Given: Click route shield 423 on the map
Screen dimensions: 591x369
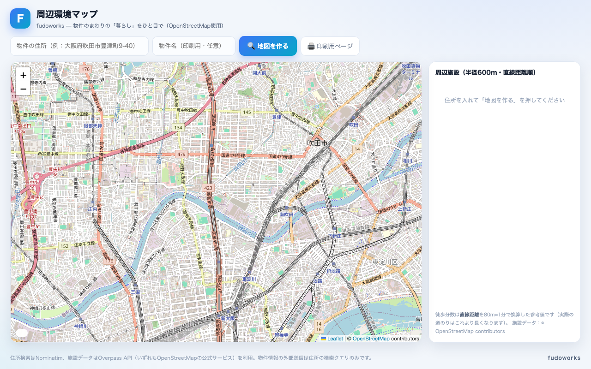Looking at the screenshot, I should [208, 188].
